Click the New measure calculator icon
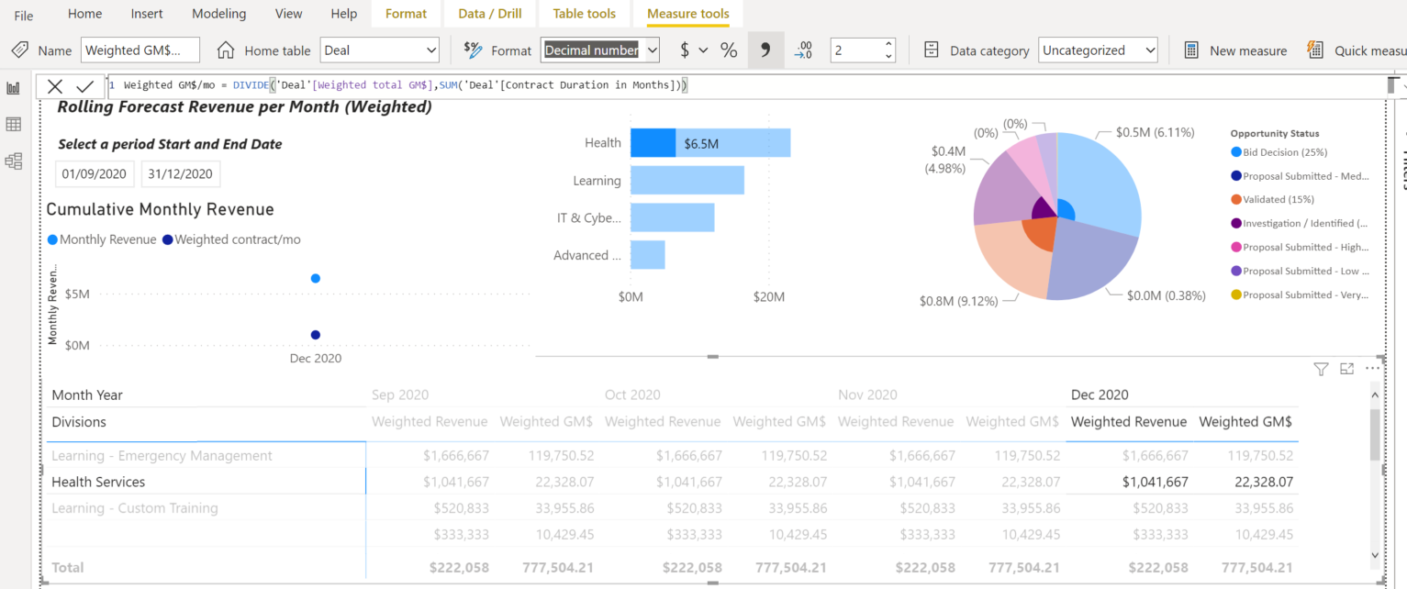Image resolution: width=1407 pixels, height=589 pixels. pyautogui.click(x=1191, y=50)
